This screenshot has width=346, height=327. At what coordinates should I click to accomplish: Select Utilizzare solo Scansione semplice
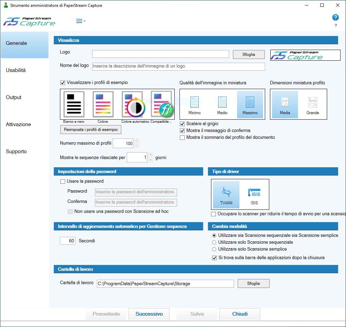pyautogui.click(x=214, y=249)
